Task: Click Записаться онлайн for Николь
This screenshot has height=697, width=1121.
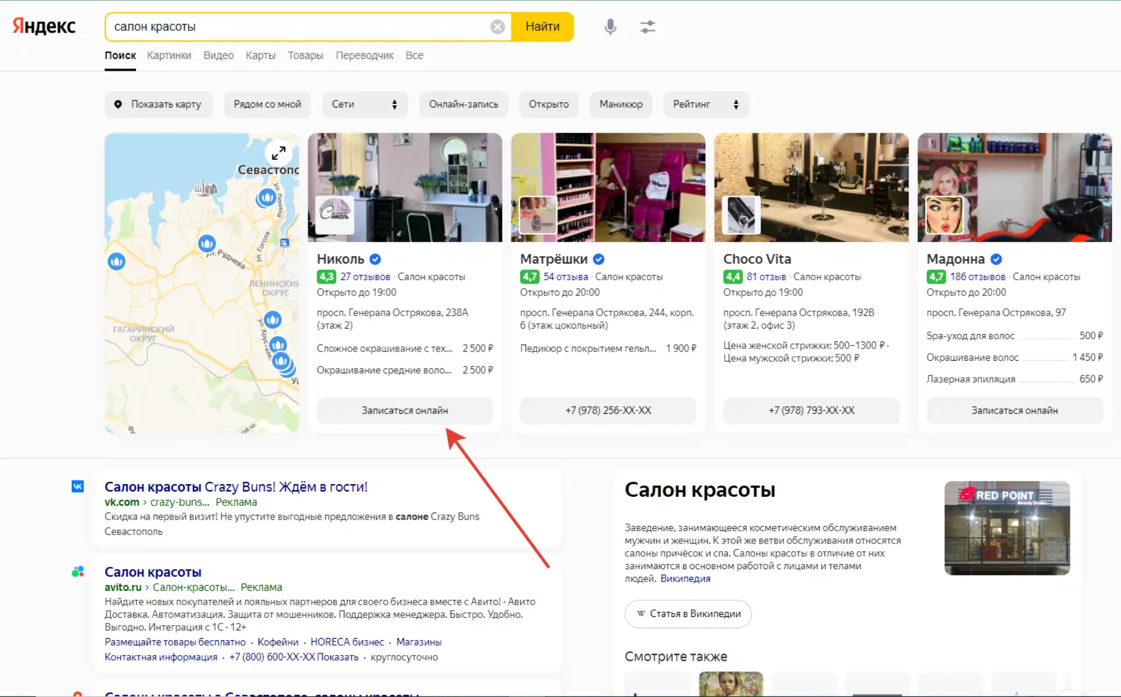Action: 405,410
